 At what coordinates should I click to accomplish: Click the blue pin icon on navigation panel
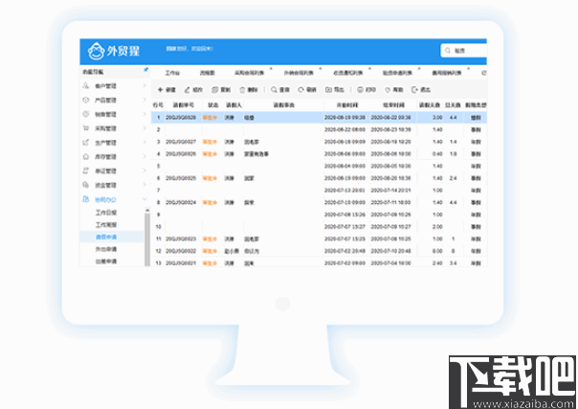pos(146,70)
